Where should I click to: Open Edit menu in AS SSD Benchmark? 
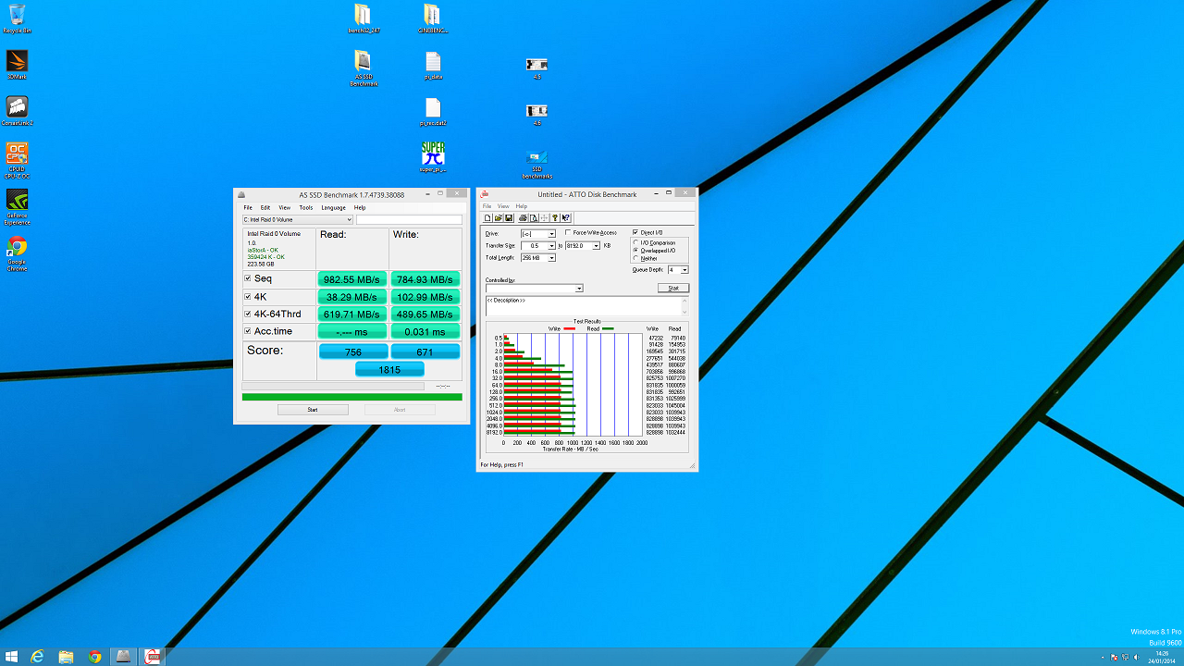(x=265, y=208)
